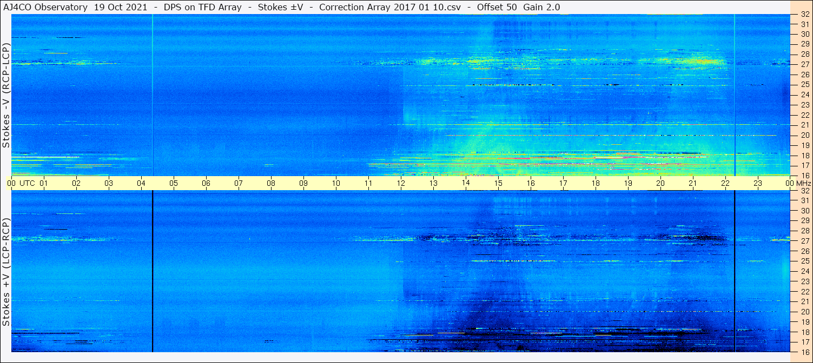The width and height of the screenshot is (813, 363).
Task: Click 31 MHz tick of Stokes +V panel
Action: coord(804,201)
